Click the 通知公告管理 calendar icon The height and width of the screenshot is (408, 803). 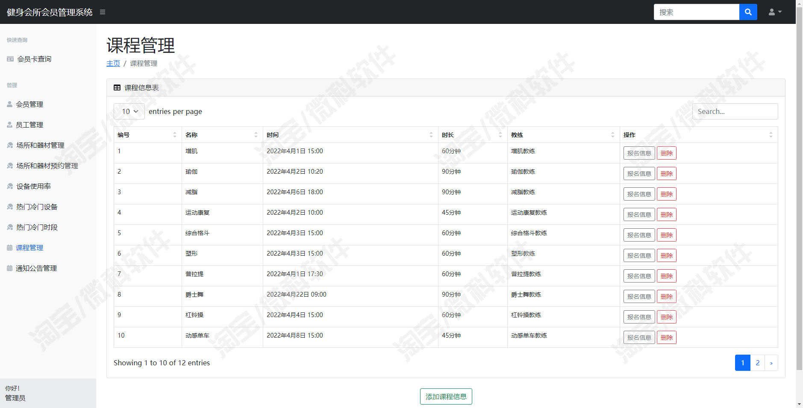tap(9, 268)
